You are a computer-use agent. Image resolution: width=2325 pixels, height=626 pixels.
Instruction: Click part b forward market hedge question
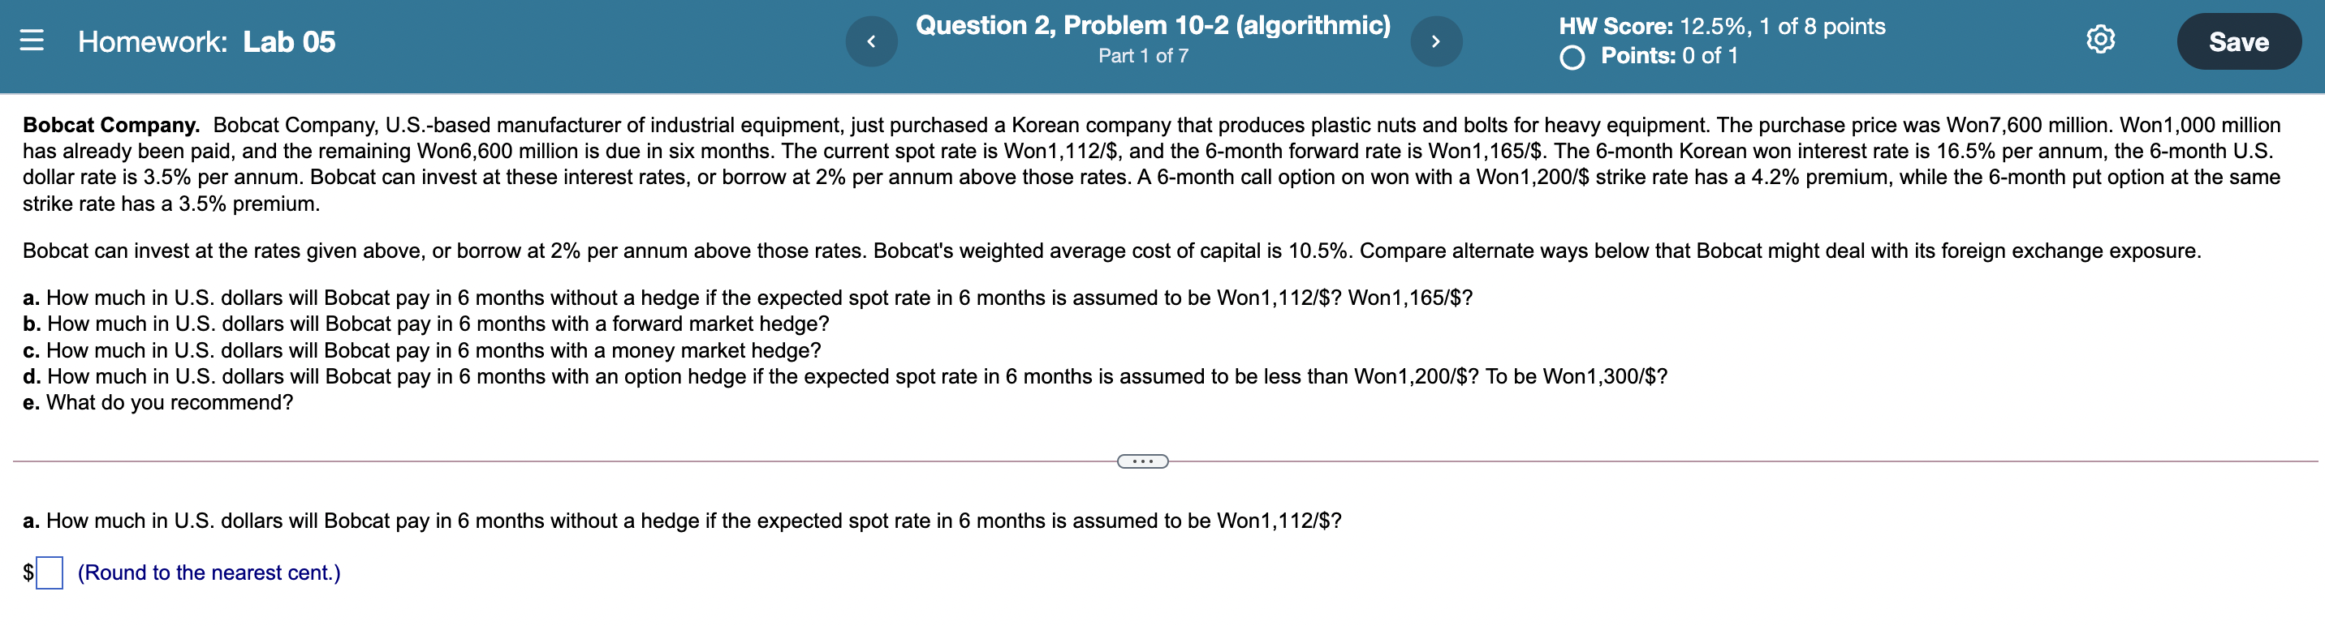click(x=425, y=323)
